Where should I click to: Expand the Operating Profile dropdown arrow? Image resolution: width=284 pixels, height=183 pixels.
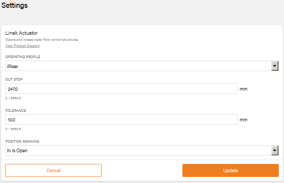click(274, 66)
